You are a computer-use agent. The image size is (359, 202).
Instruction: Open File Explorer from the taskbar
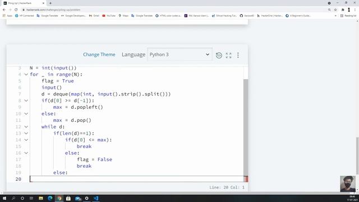coord(41,198)
